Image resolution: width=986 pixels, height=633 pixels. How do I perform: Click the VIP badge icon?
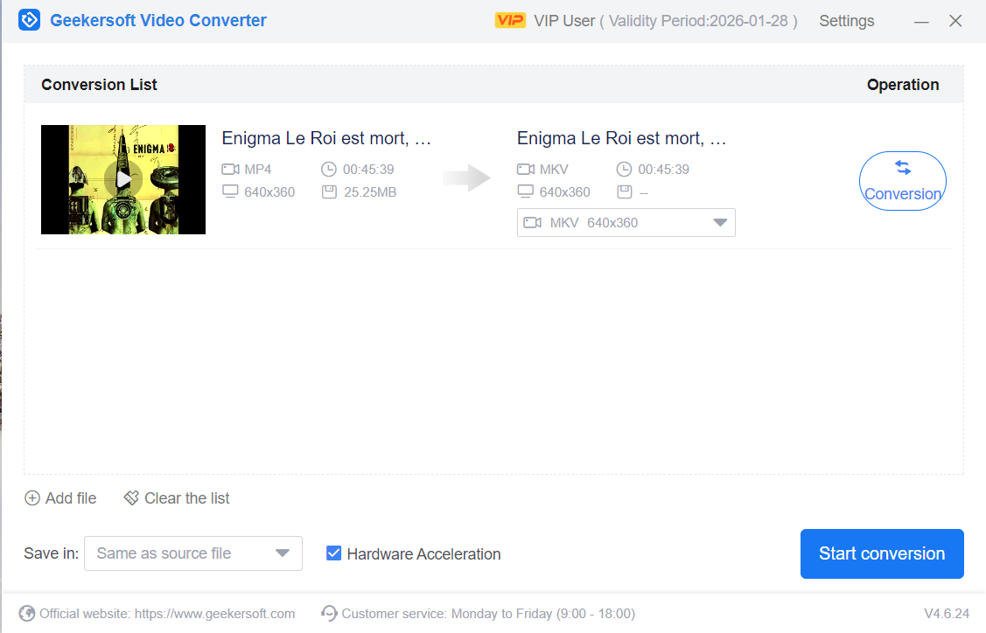[x=510, y=21]
